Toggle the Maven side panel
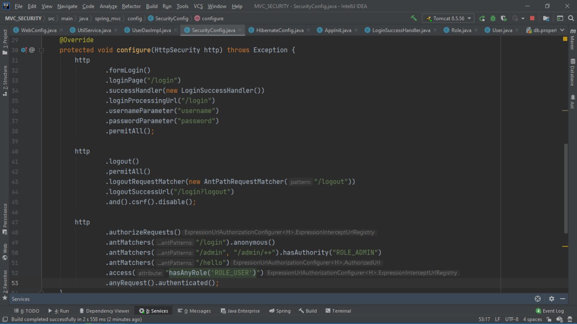The image size is (577, 324). point(572,41)
